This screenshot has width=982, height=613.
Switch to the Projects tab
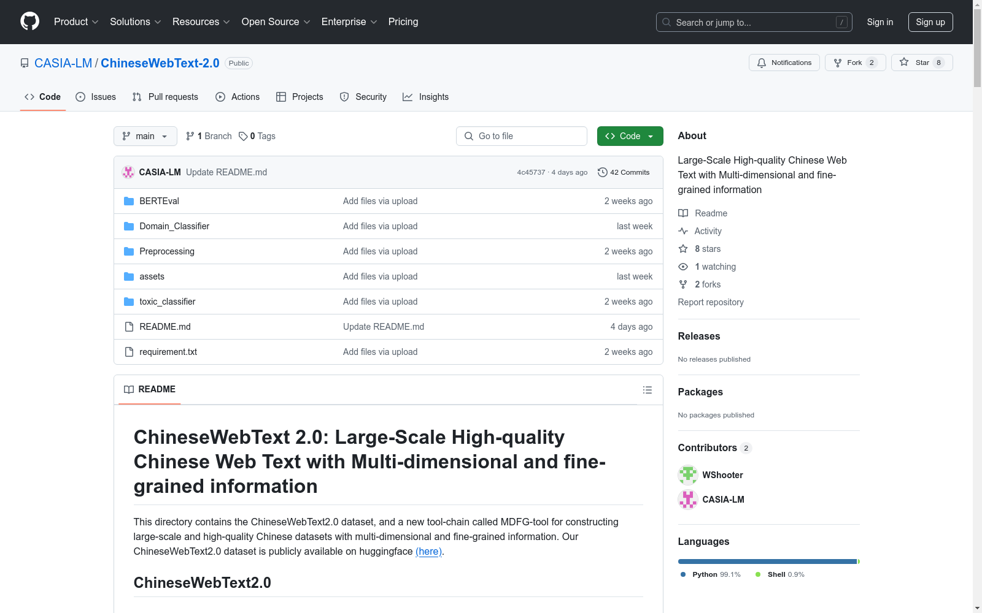pyautogui.click(x=300, y=97)
